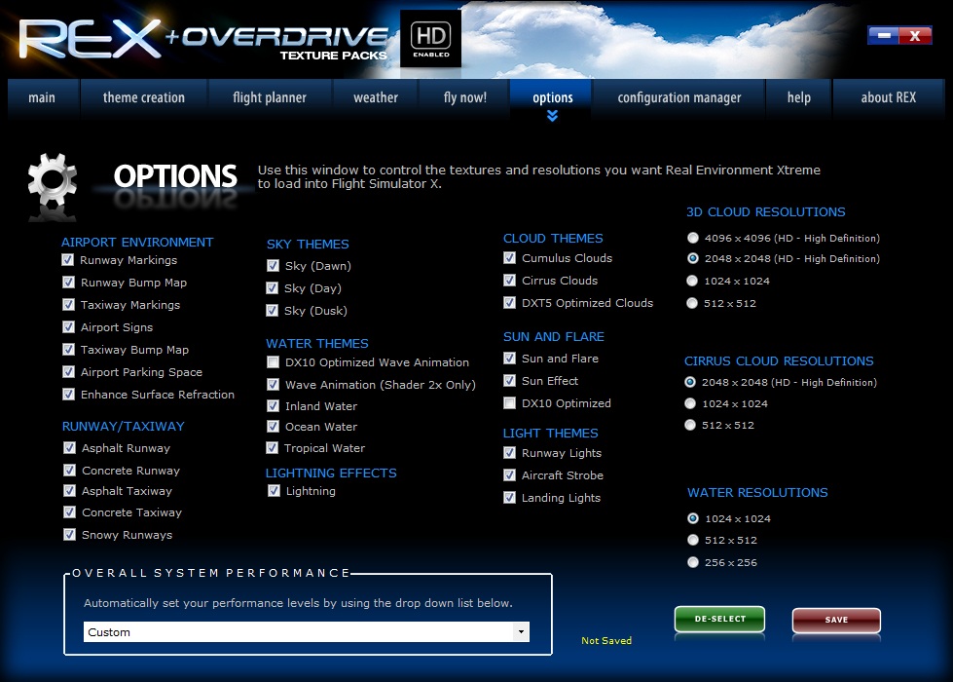
Task: Click the REX Overdrive logo
Action: tap(203, 39)
